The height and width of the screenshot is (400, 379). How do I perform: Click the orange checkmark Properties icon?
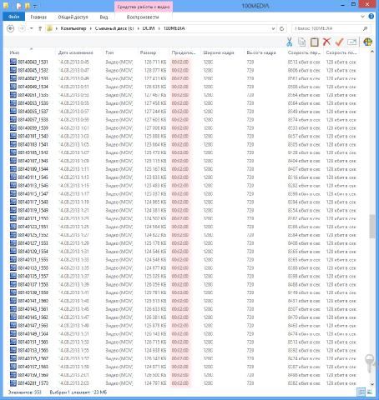click(x=339, y=42)
